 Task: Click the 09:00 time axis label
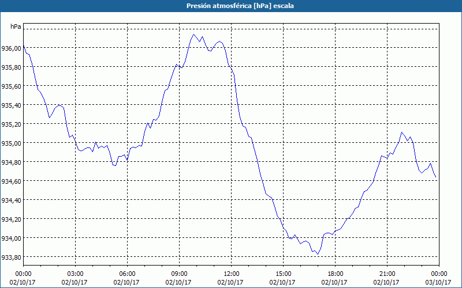coord(179,274)
